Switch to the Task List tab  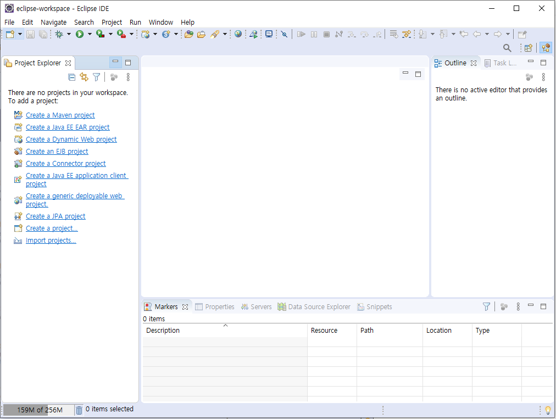pos(501,63)
